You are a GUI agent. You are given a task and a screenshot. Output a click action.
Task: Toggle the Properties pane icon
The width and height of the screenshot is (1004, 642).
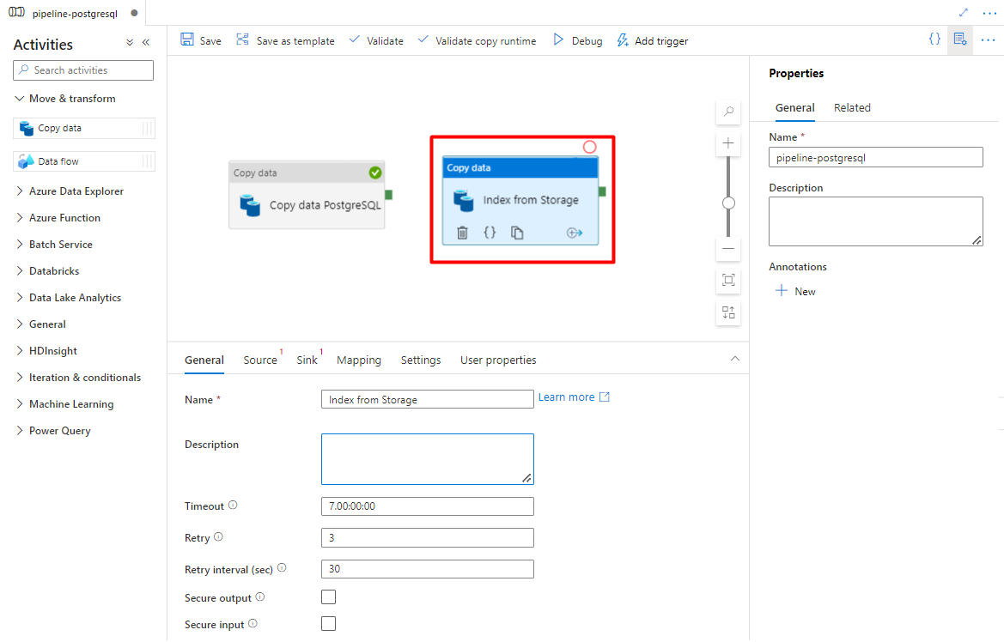point(960,39)
